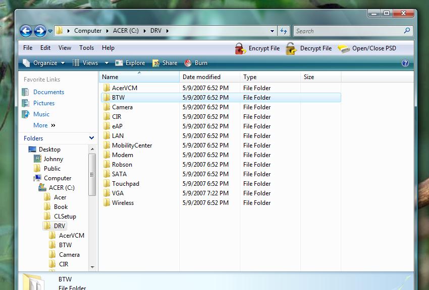Screen dimensions: 429x290
Task: Click the Encrypt File padlock icon
Action: click(240, 48)
